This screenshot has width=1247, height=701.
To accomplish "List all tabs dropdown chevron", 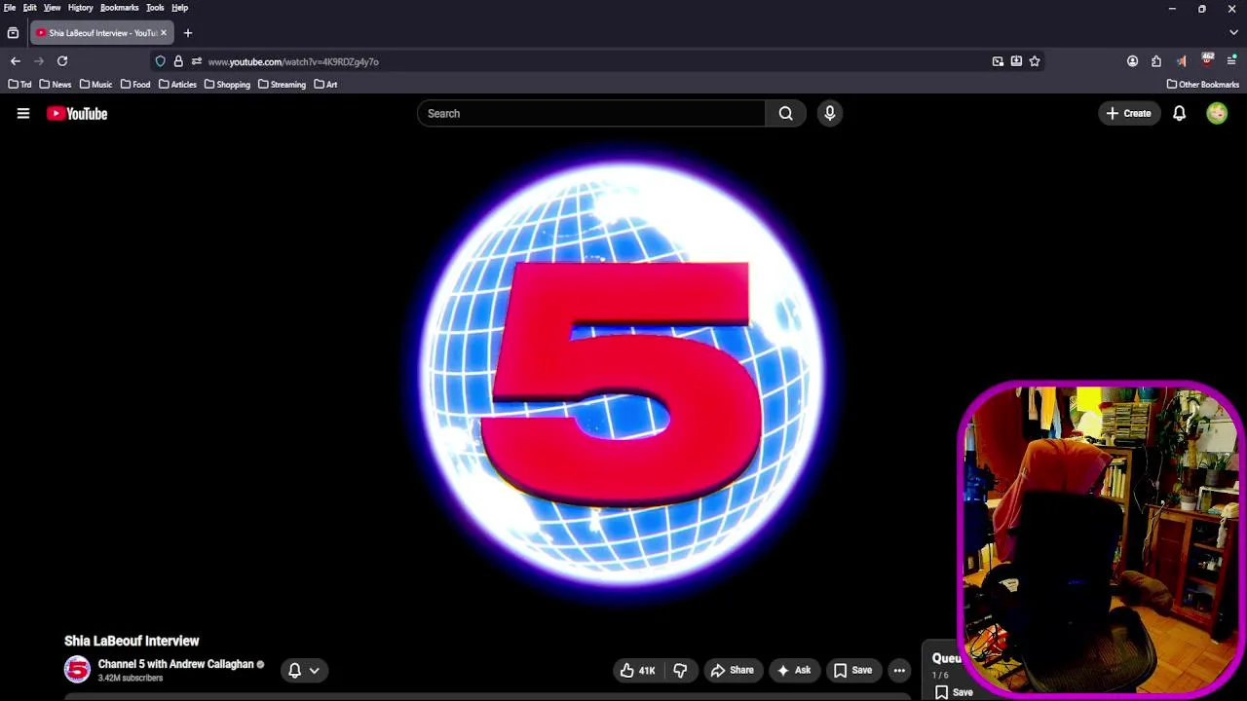I will 1233,33.
